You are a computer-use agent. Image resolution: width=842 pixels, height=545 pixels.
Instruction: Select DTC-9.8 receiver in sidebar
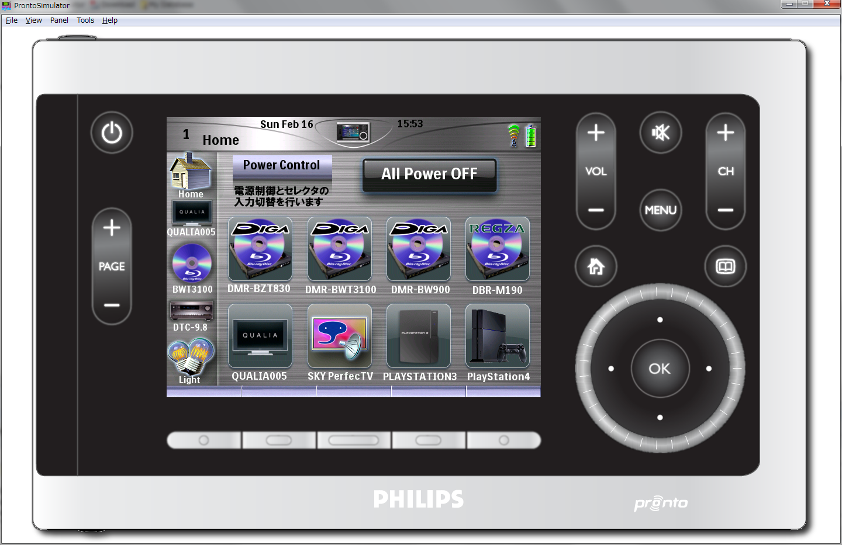(191, 311)
